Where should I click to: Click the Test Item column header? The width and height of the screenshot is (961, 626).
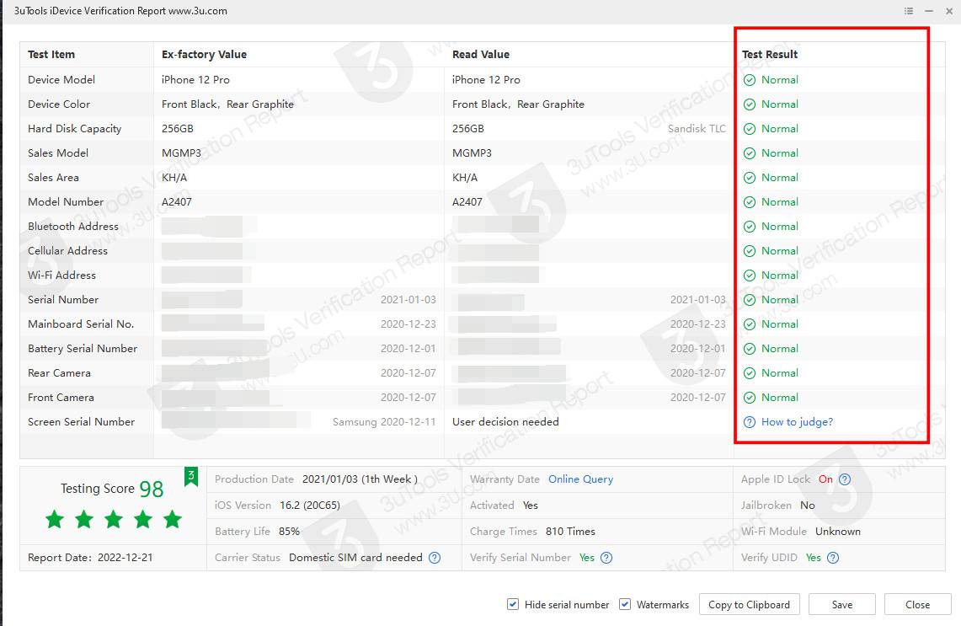(51, 55)
